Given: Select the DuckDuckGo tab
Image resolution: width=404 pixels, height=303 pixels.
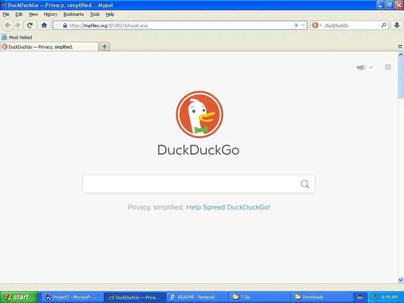Looking at the screenshot, I should pyautogui.click(x=49, y=47).
